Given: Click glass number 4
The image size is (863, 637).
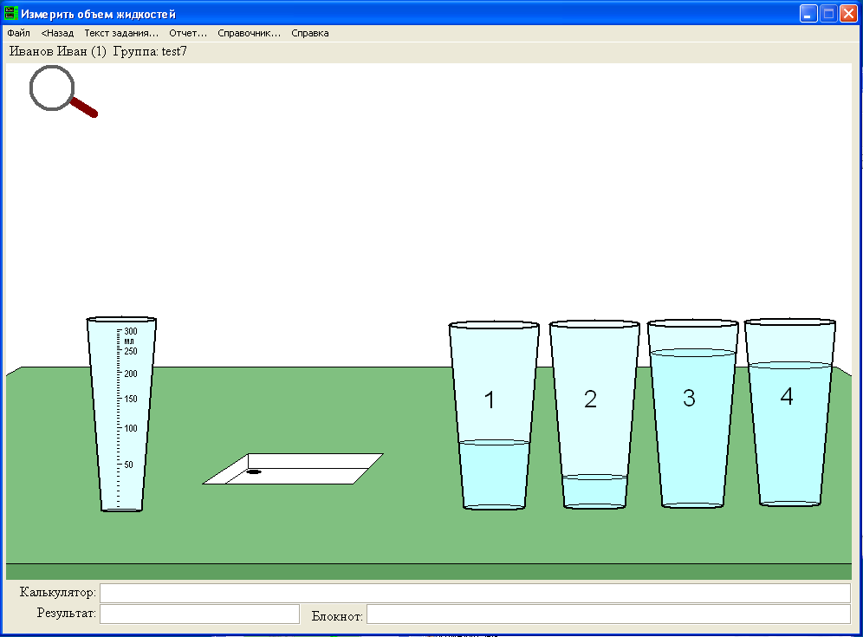Looking at the screenshot, I should (790, 412).
